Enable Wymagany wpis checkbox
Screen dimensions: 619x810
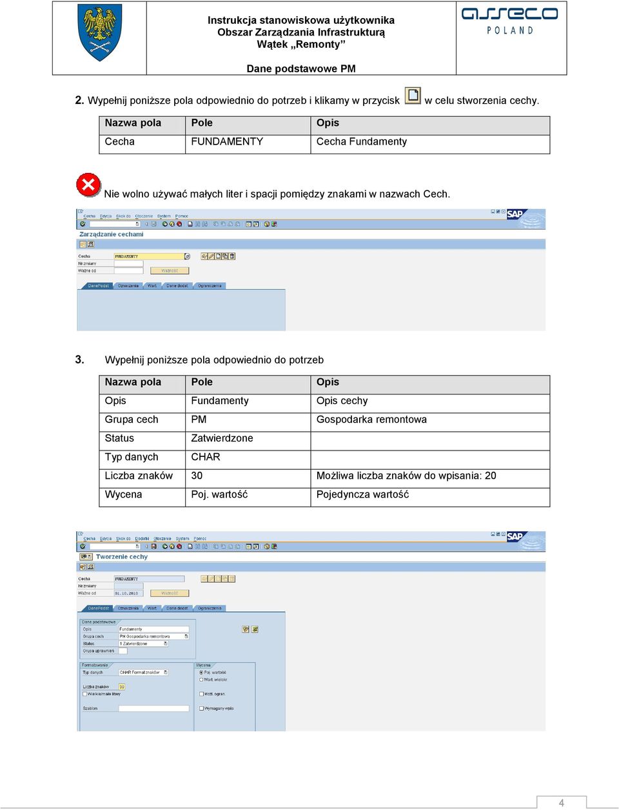tap(201, 708)
